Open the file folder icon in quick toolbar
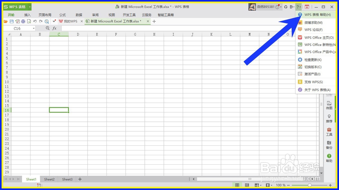Viewport: 339px width, 190px height. click(x=6, y=22)
